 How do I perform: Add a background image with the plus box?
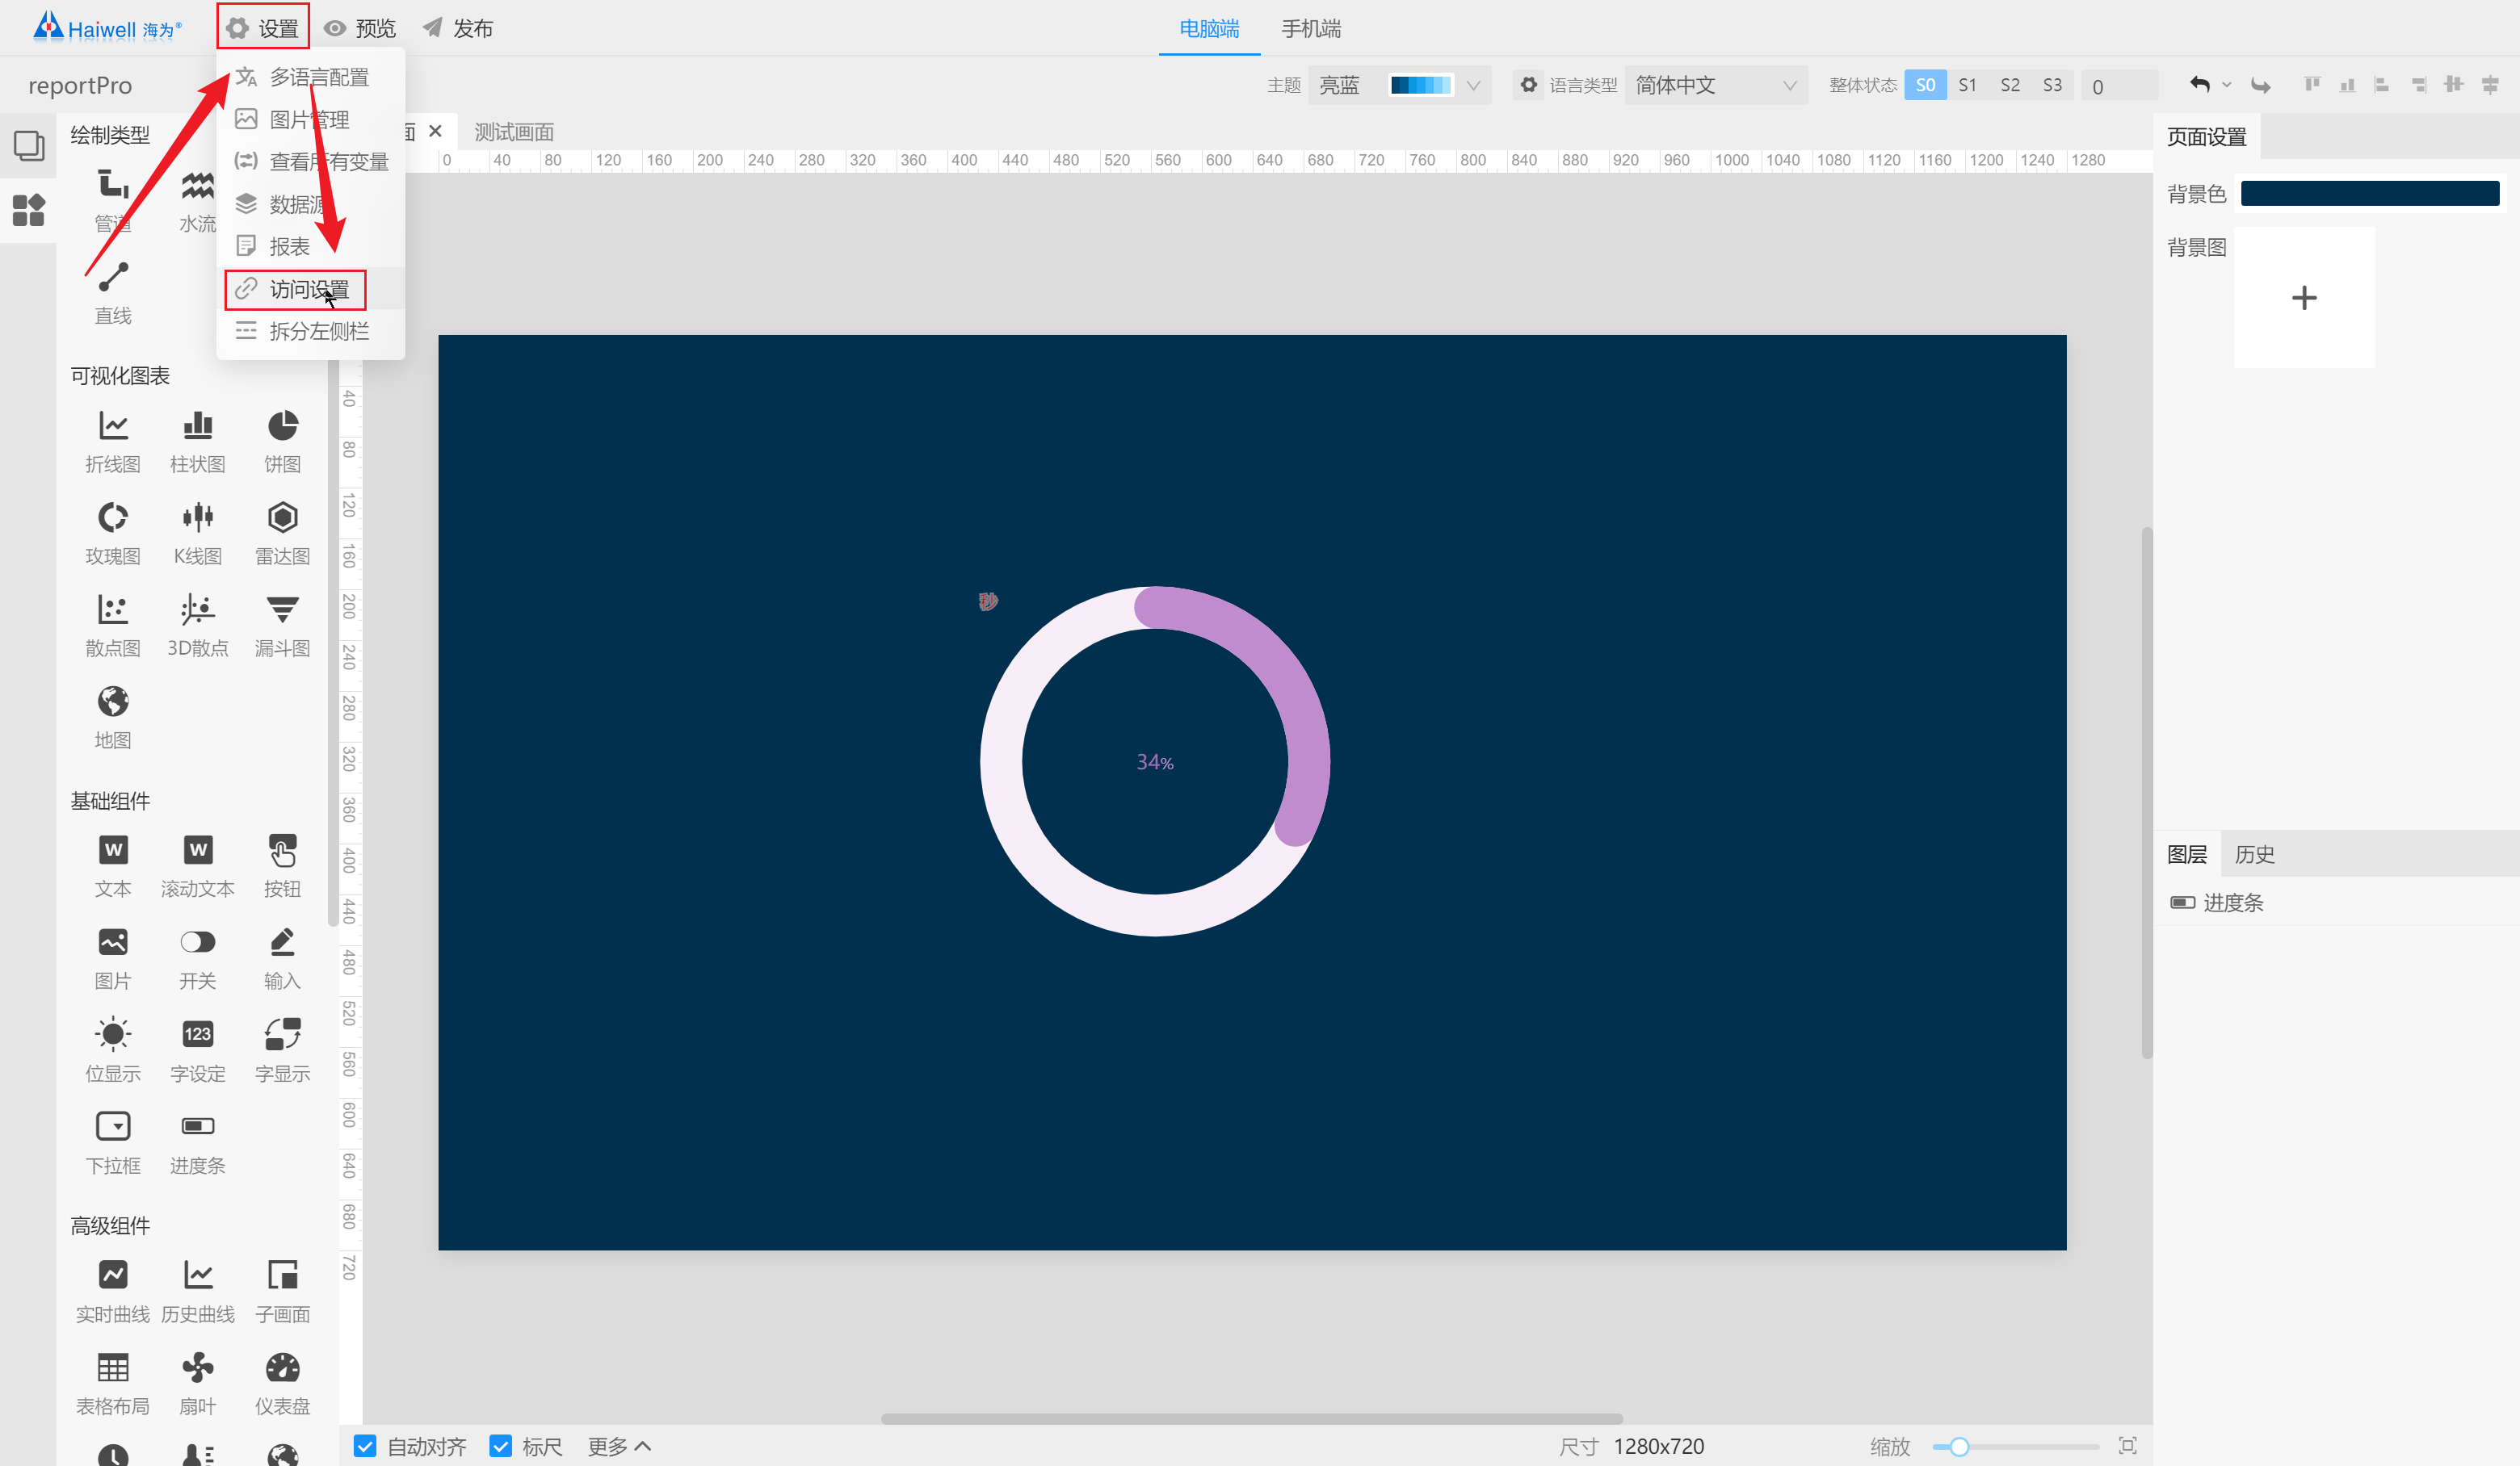tap(2304, 298)
